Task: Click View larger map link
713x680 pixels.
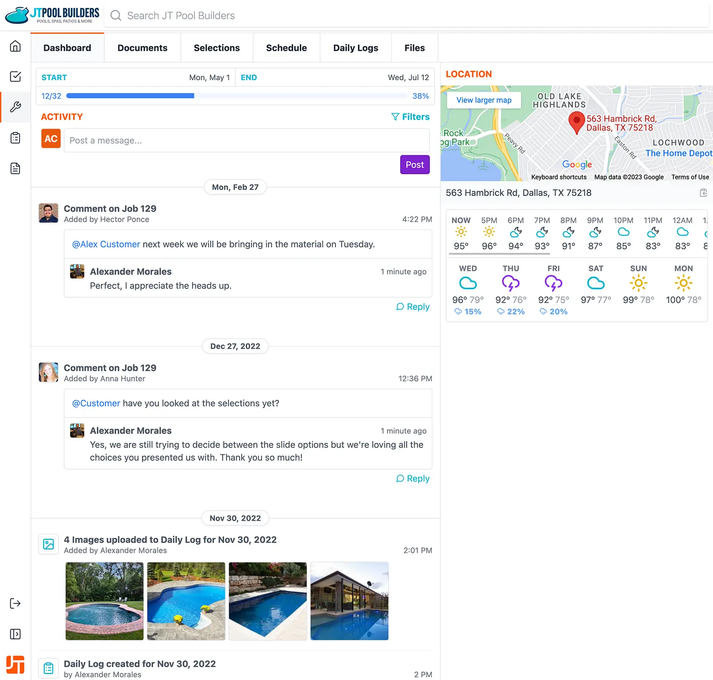Action: click(484, 100)
